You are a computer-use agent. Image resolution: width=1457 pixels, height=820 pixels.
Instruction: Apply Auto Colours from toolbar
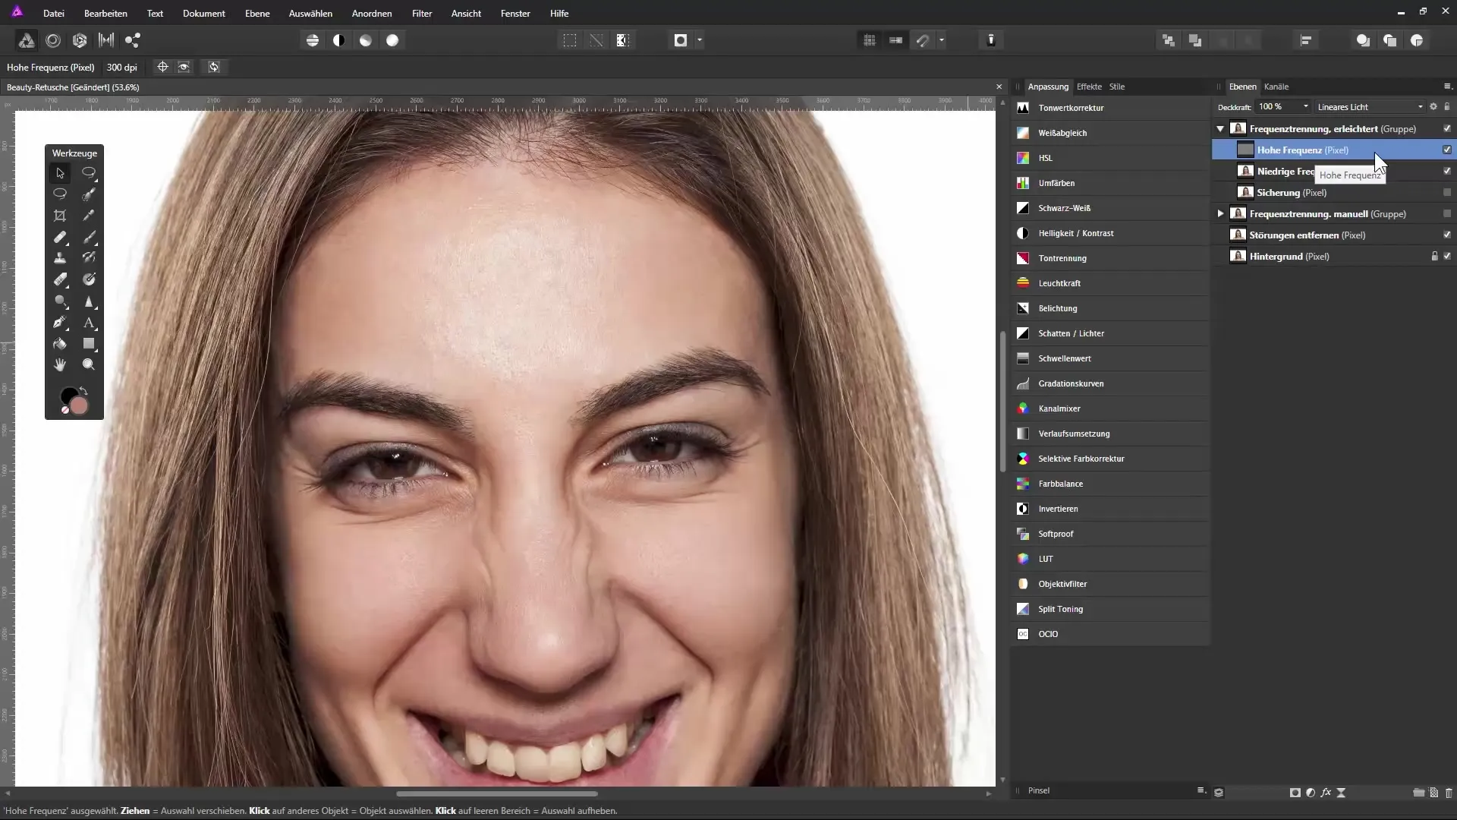[x=366, y=40]
